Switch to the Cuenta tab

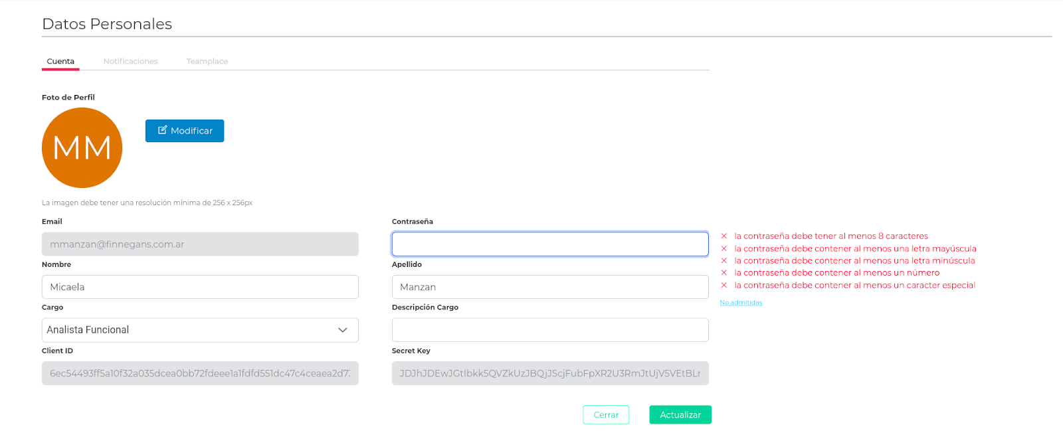click(x=60, y=61)
